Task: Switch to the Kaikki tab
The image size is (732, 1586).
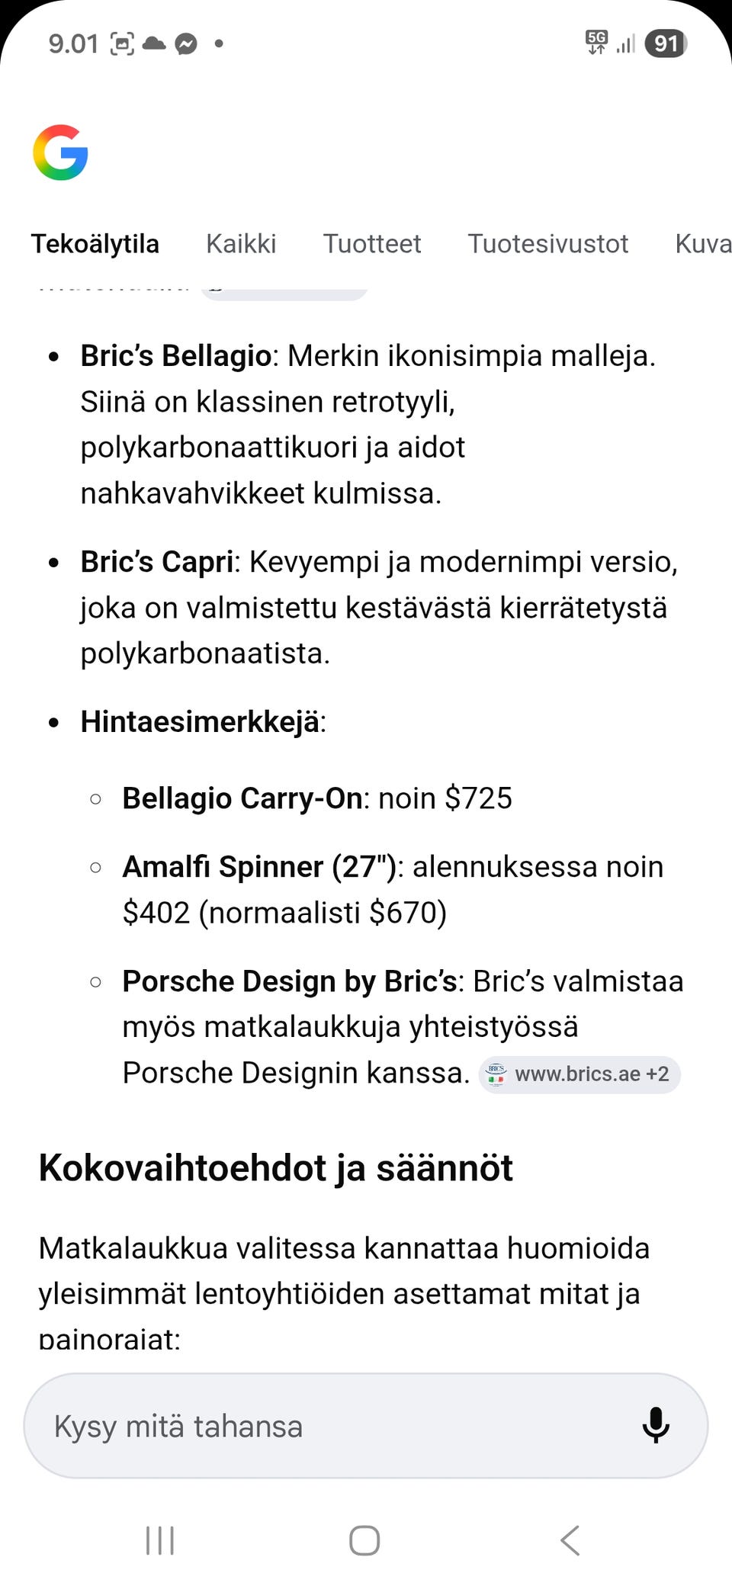Action: pos(241,243)
